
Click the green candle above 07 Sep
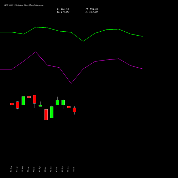(57, 103)
